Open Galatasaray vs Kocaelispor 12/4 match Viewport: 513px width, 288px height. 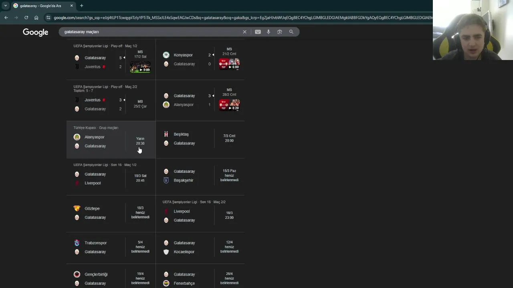[200, 247]
